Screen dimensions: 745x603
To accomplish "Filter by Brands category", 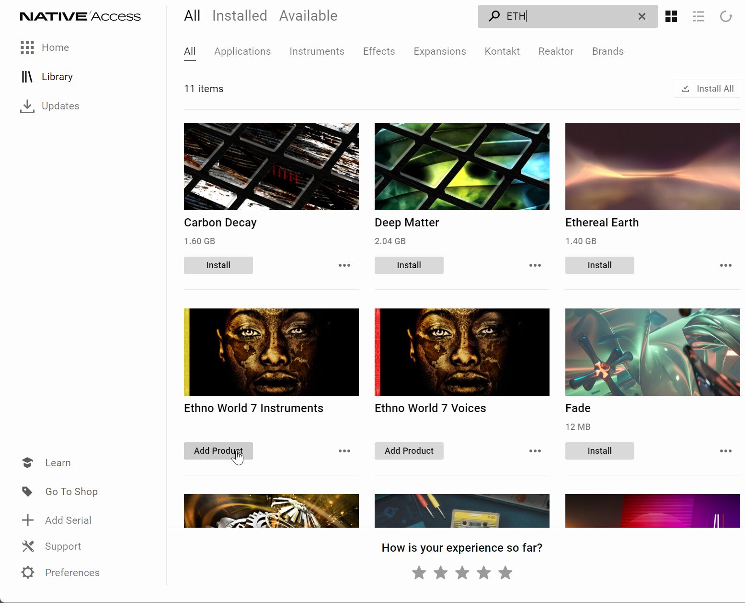I will [607, 51].
